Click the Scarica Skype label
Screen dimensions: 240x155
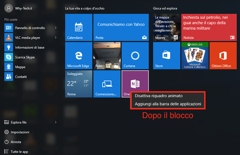click(x=25, y=57)
